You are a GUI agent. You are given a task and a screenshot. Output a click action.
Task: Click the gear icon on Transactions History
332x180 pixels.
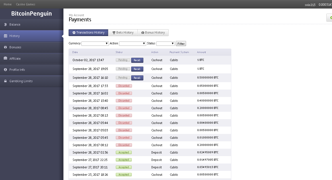(74, 33)
